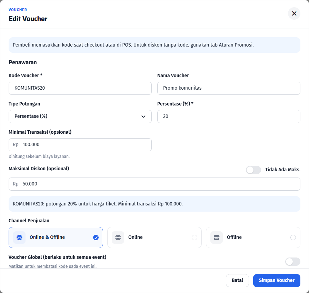Select the Offline radio button
The image size is (309, 293).
coord(293,238)
